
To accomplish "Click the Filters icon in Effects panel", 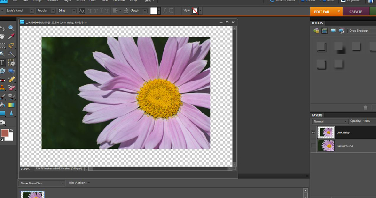I will tap(317, 31).
